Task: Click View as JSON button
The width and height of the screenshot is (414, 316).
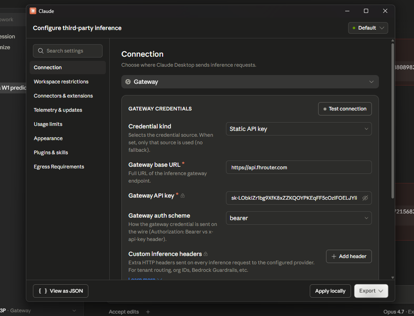Action: coord(60,291)
